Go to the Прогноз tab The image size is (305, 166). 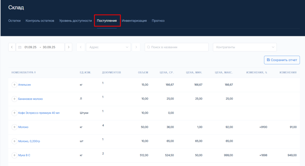[158, 21]
